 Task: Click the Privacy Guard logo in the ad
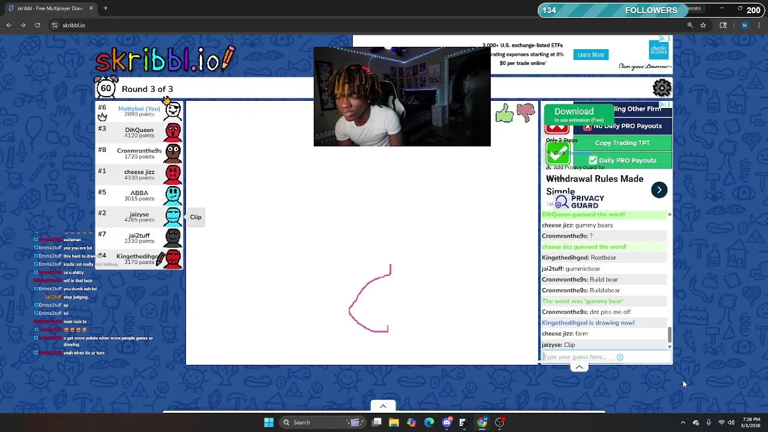[579, 202]
